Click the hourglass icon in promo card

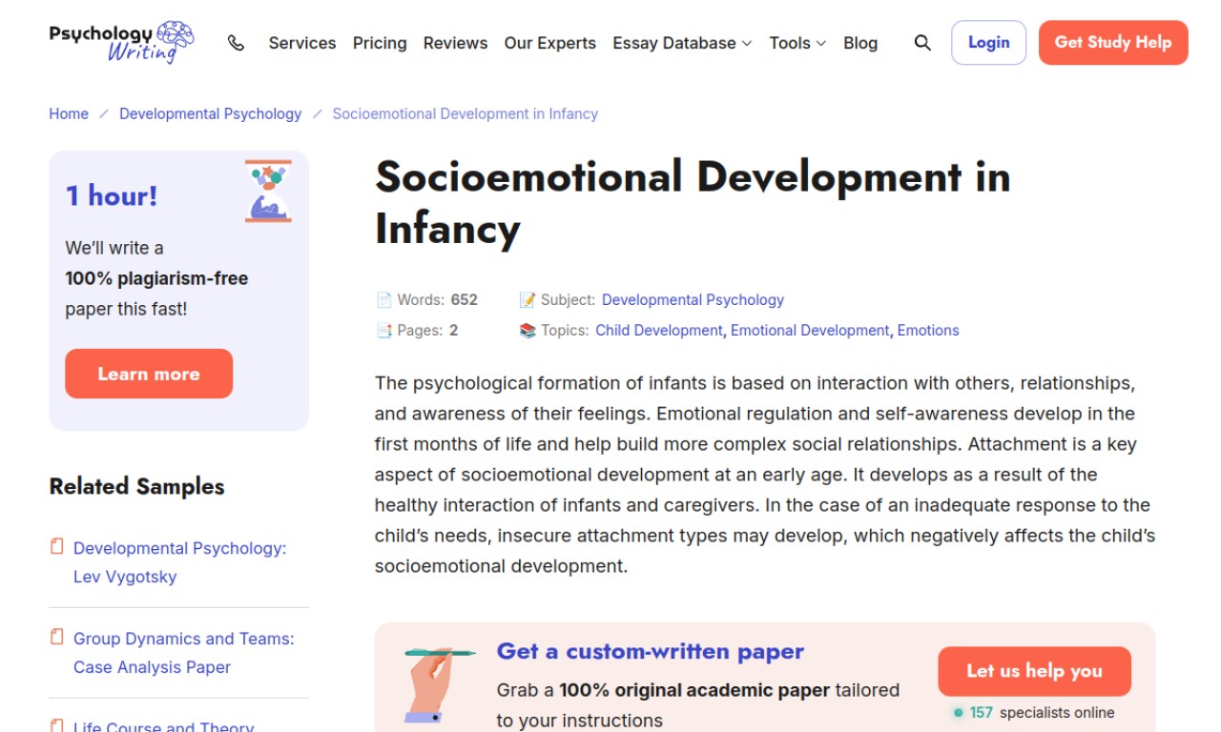click(x=268, y=191)
